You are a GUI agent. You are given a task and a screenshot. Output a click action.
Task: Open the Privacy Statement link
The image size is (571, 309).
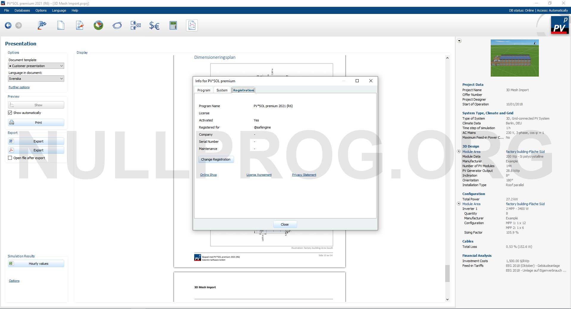click(304, 175)
